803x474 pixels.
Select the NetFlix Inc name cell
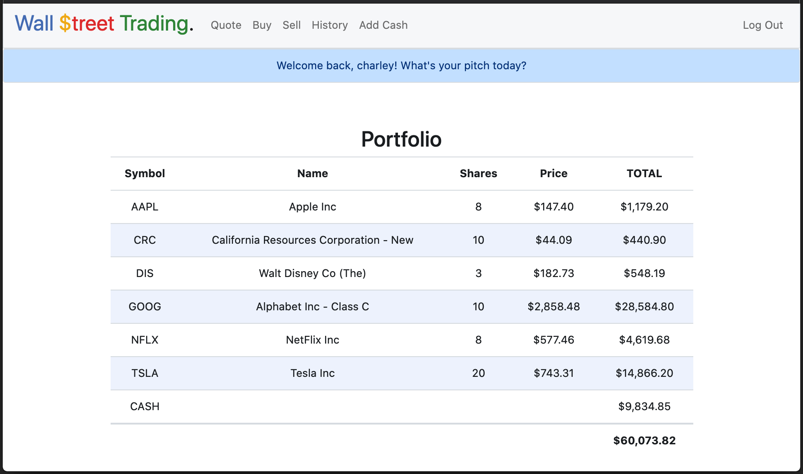(x=312, y=340)
